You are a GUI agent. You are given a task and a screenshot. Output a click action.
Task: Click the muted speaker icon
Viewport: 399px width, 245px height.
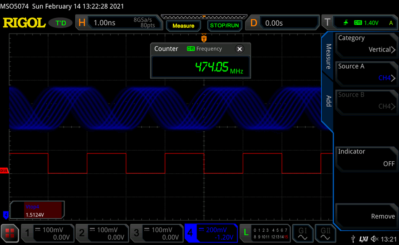point(374,239)
